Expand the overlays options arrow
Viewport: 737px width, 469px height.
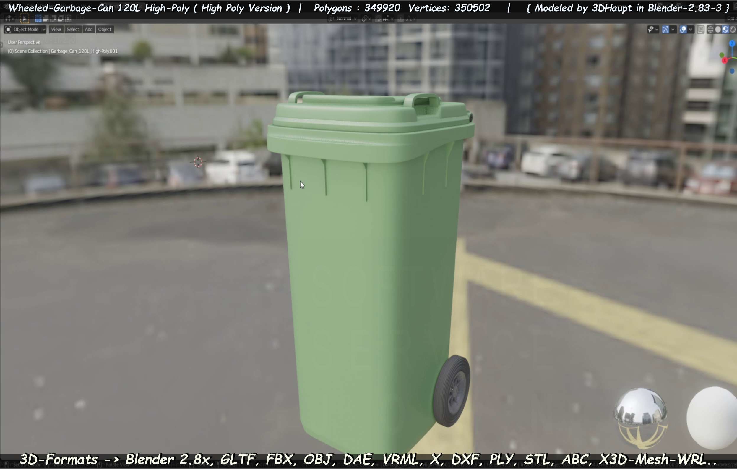pos(691,29)
